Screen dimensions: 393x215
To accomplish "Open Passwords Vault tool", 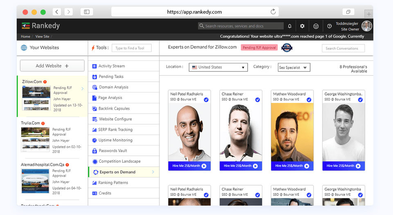I will click(x=124, y=151).
